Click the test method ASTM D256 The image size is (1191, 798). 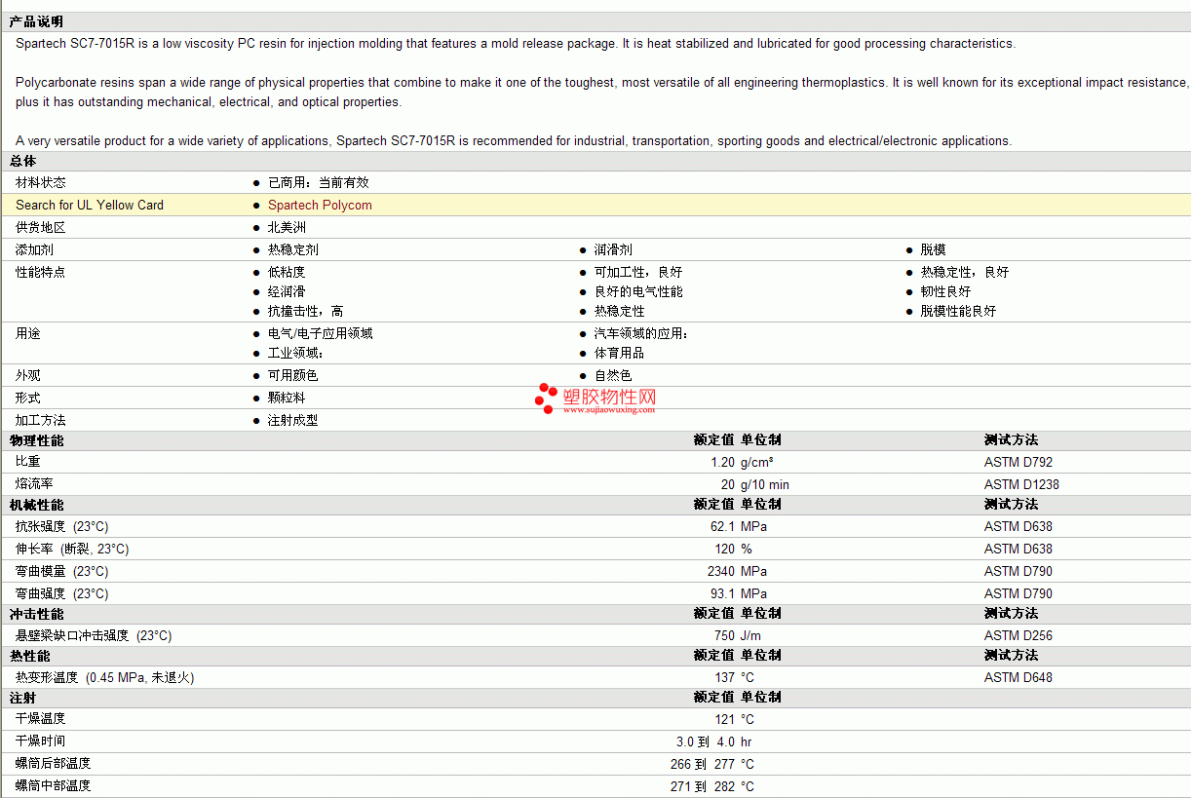click(x=1018, y=635)
